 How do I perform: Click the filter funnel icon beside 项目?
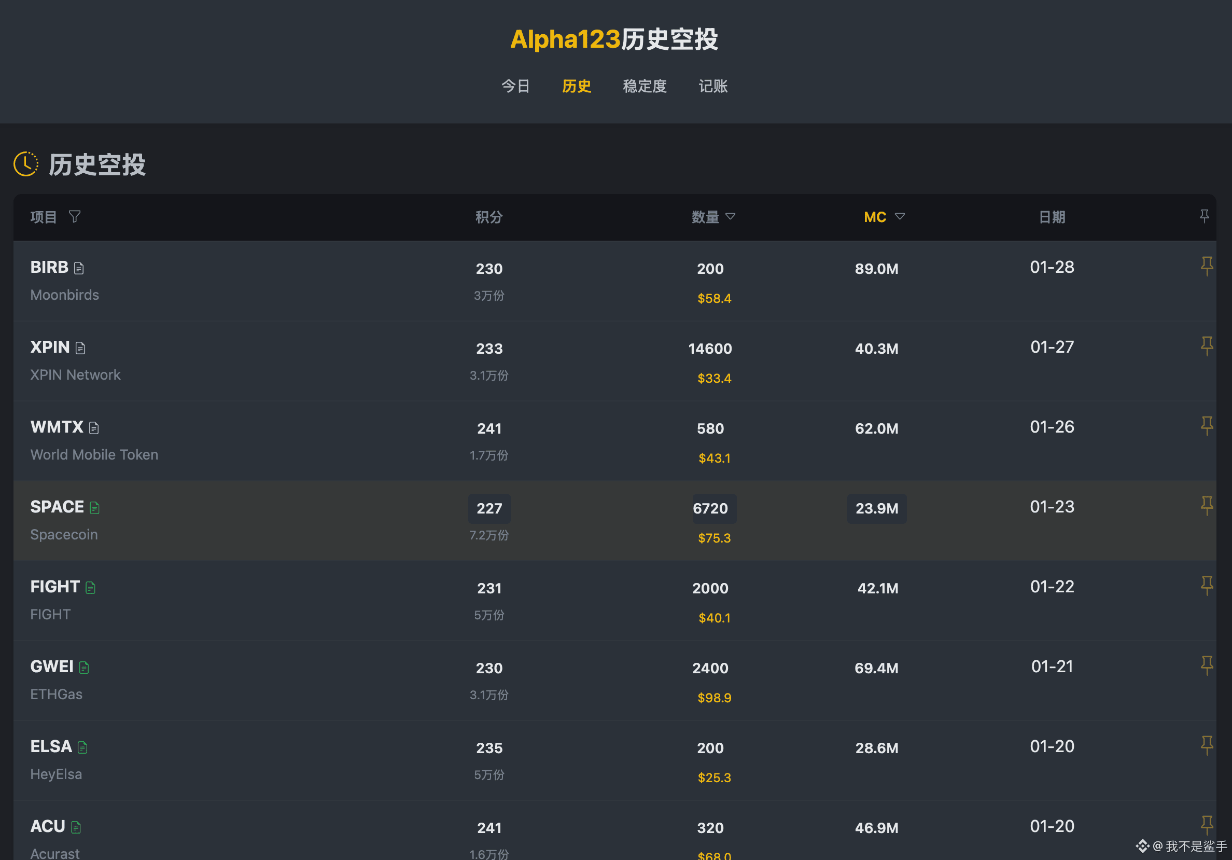[75, 216]
